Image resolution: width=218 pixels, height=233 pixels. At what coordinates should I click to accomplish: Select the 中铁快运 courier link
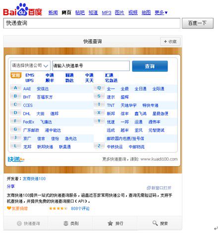[x=115, y=147]
